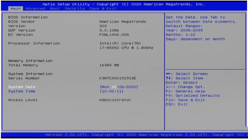Image resolution: width=248 pixels, height=139 pixels.
Task: Click the date value Mon 10/26/2020
Action: pos(119,87)
